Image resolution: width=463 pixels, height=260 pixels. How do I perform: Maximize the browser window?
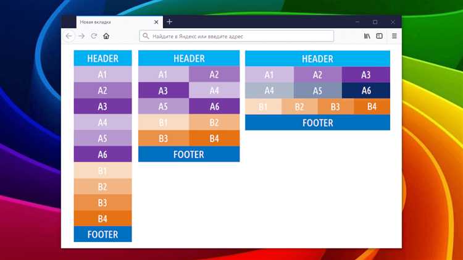tap(375, 22)
